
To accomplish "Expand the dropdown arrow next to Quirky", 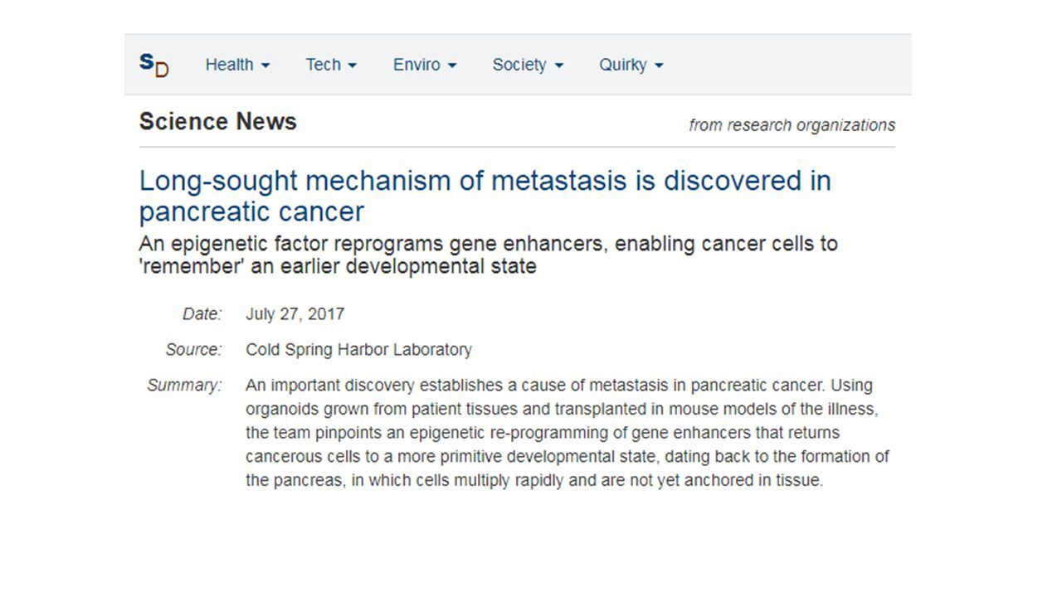I will point(659,66).
